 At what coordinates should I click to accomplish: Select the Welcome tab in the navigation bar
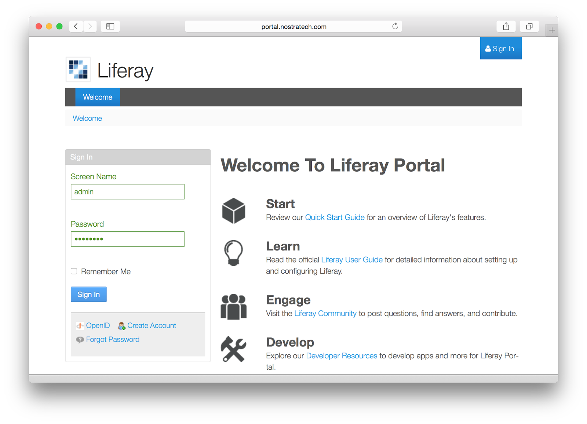tap(98, 97)
